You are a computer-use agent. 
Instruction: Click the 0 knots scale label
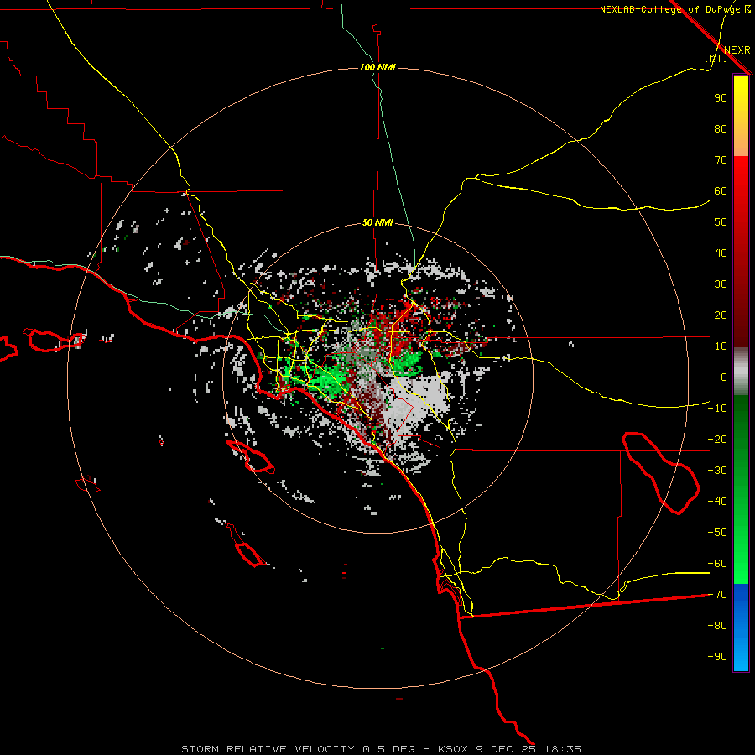click(x=724, y=377)
